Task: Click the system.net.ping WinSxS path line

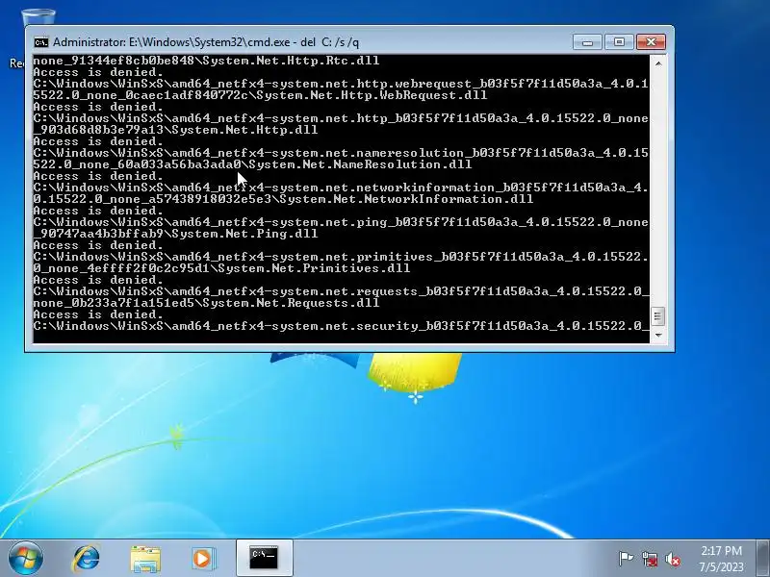Action: coord(341,222)
